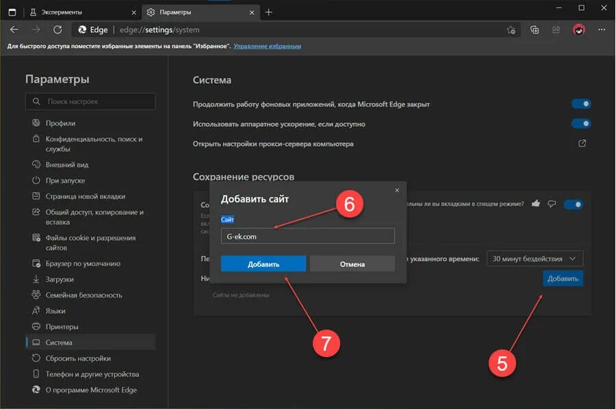Viewport: 616px width, 409px height.
Task: Click the forward navigation arrow
Action: 36,29
